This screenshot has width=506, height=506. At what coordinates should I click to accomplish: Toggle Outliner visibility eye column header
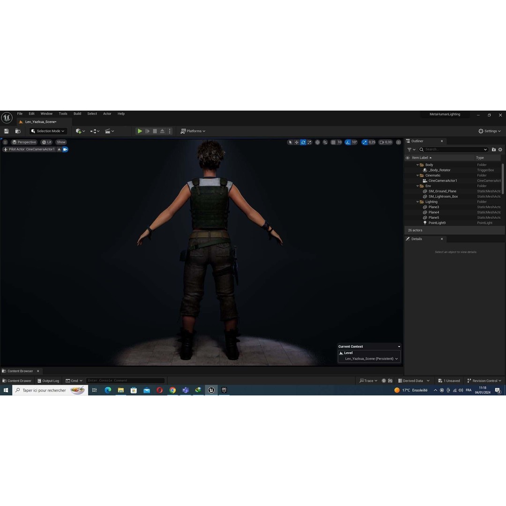pos(408,158)
